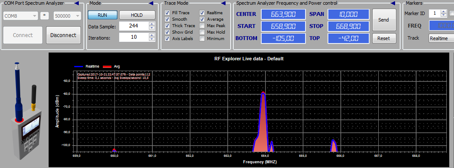Click the CENTER frequency field

284,14
